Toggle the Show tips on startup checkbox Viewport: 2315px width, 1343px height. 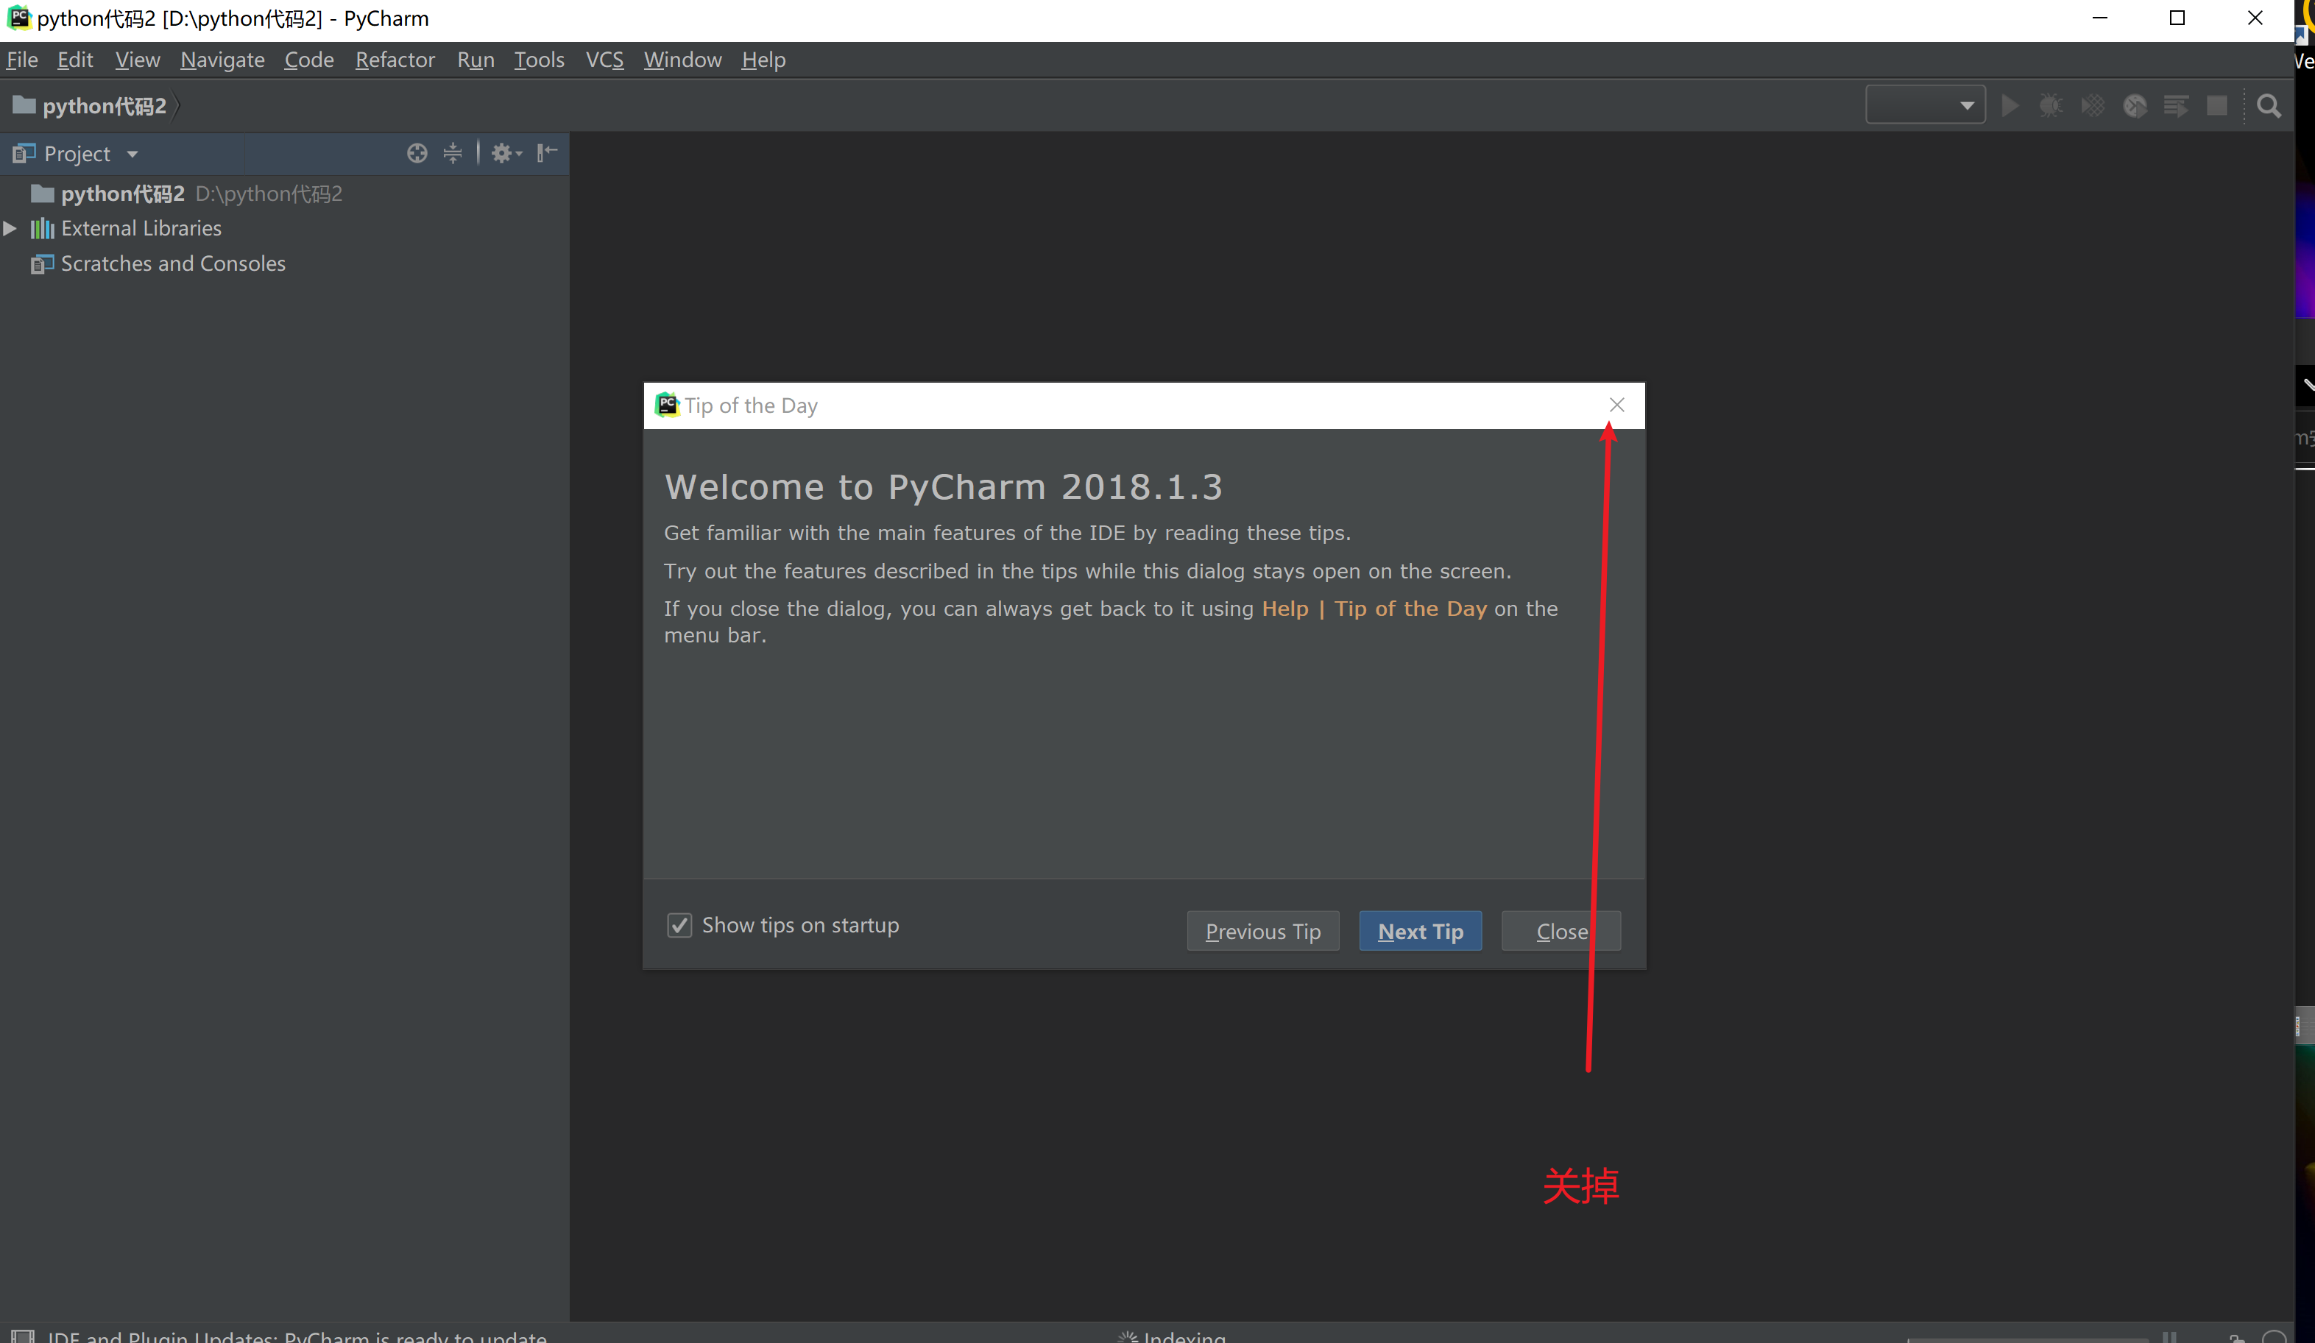[679, 925]
